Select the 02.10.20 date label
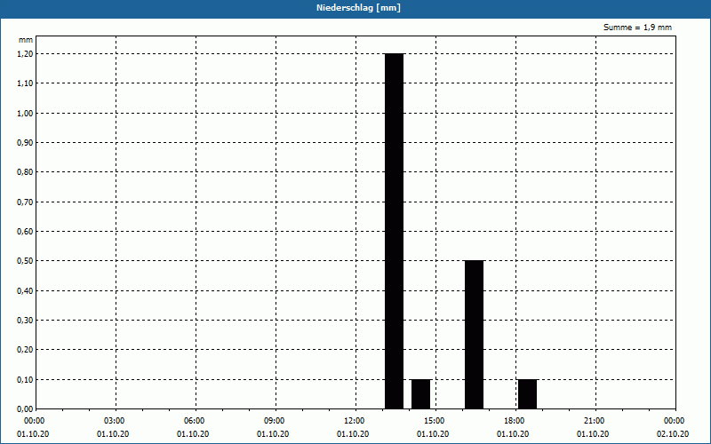 (x=673, y=434)
